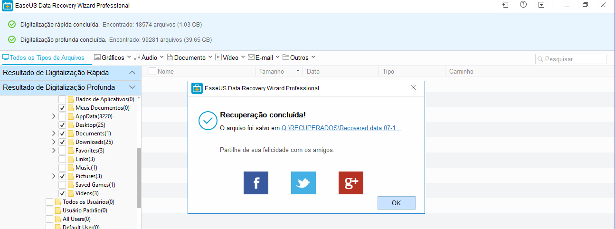Open the Q:\RECUPERADOS recovered data link
Image resolution: width=615 pixels, height=229 pixels.
pos(341,128)
